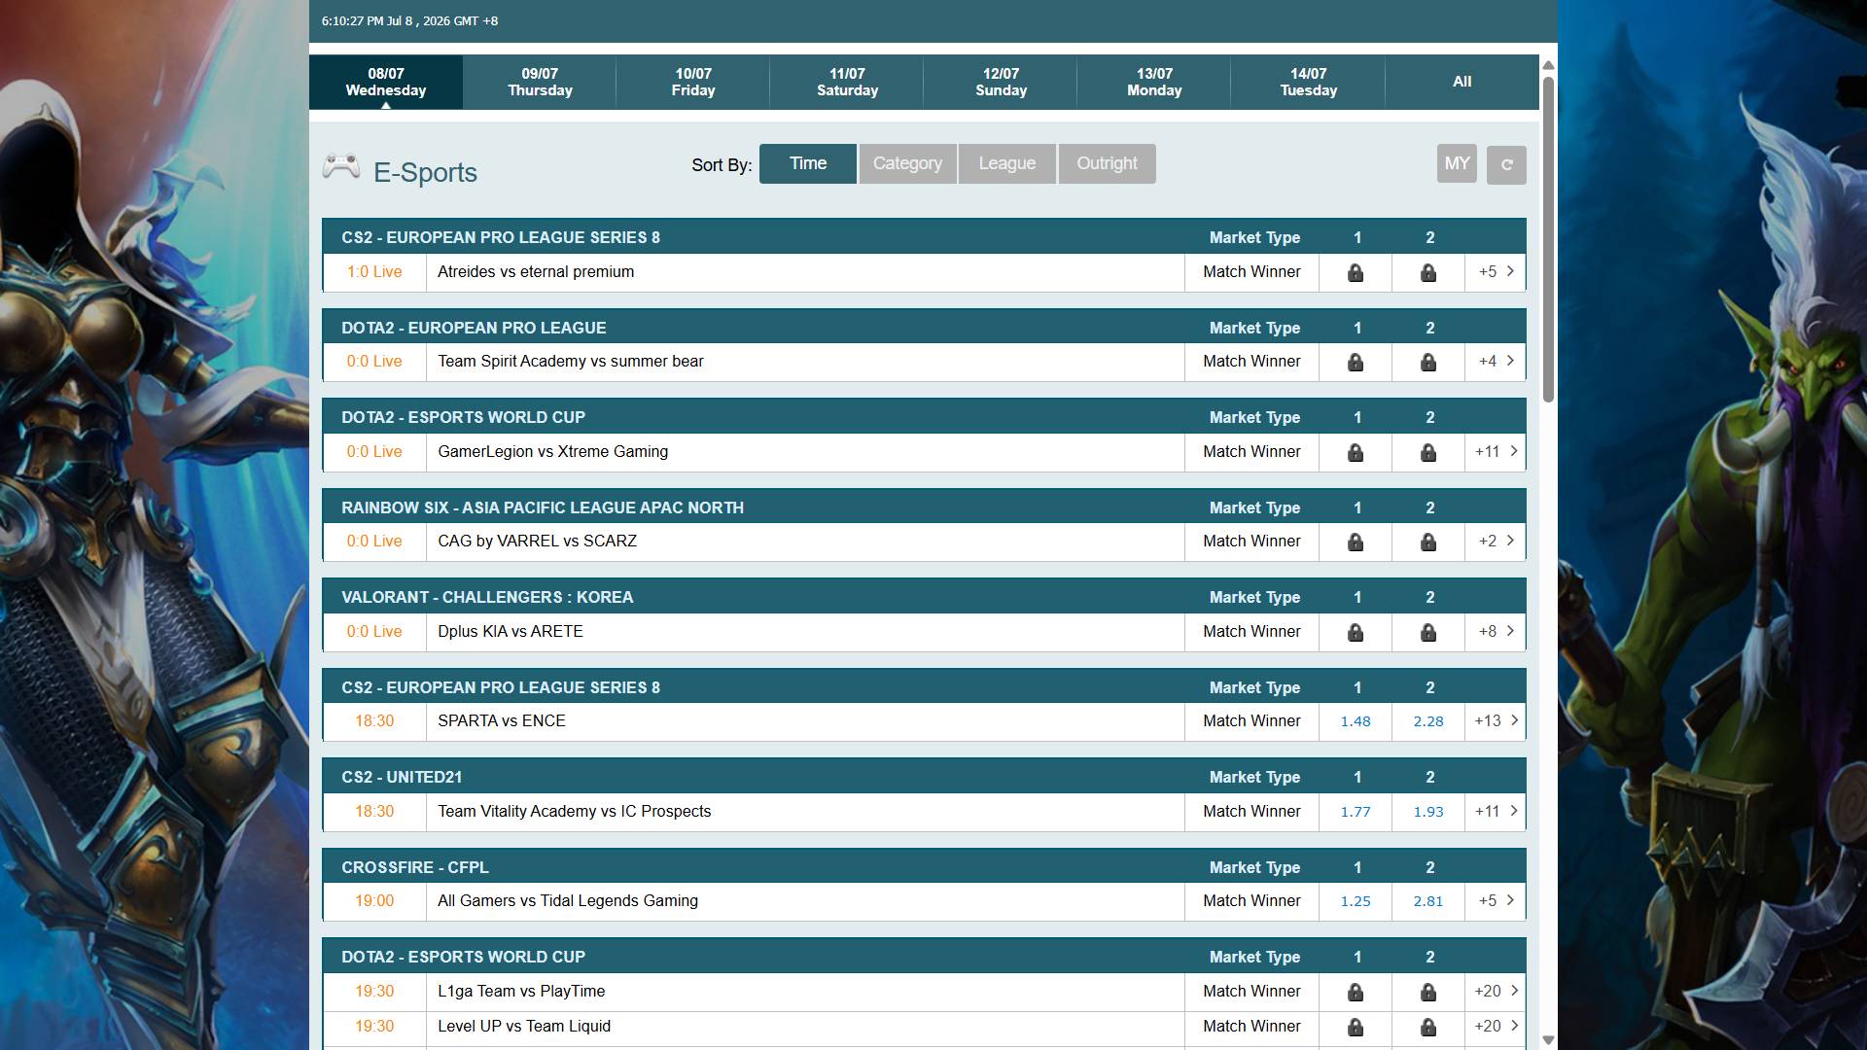Select the 08/07 Wednesday date tab
This screenshot has height=1050, width=1867.
point(386,82)
